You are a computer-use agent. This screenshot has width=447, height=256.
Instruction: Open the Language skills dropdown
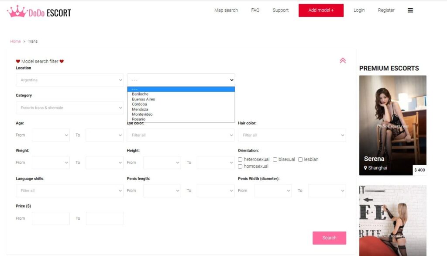click(69, 190)
